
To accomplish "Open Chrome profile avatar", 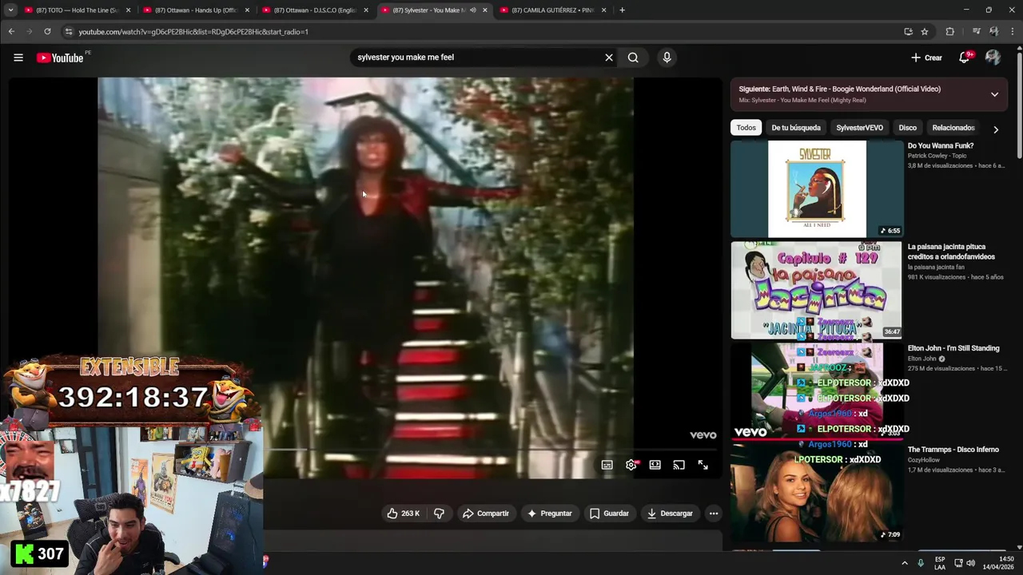I will [x=993, y=32].
